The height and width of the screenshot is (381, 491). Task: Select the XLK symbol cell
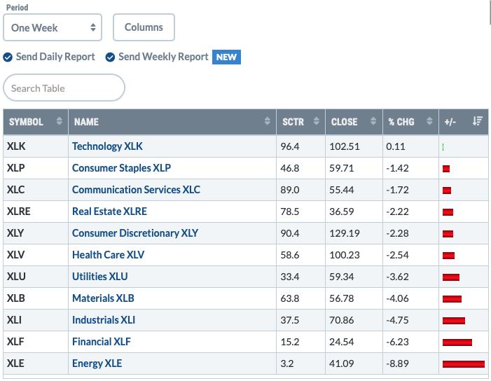point(36,146)
